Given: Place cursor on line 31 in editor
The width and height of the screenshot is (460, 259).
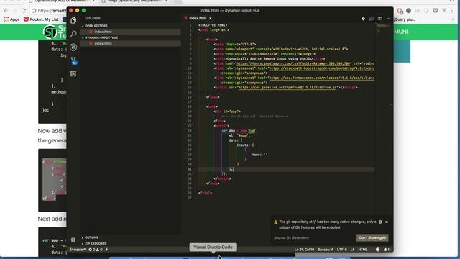Looking at the screenshot, I should click(x=286, y=170).
